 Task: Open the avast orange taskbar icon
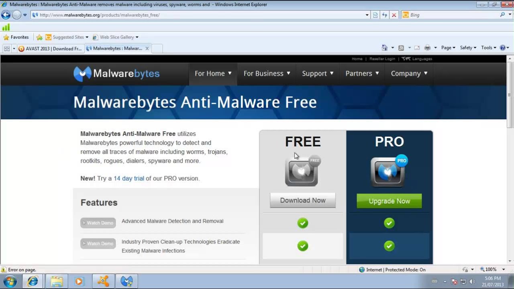[103, 281]
